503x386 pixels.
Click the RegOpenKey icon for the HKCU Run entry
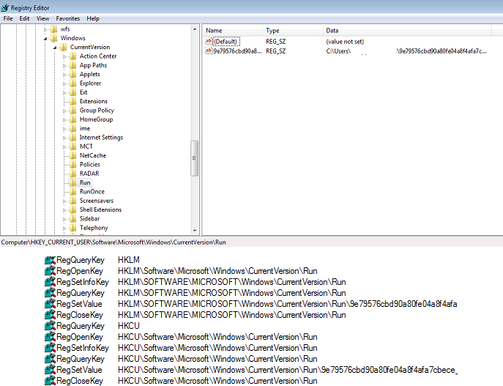50,337
